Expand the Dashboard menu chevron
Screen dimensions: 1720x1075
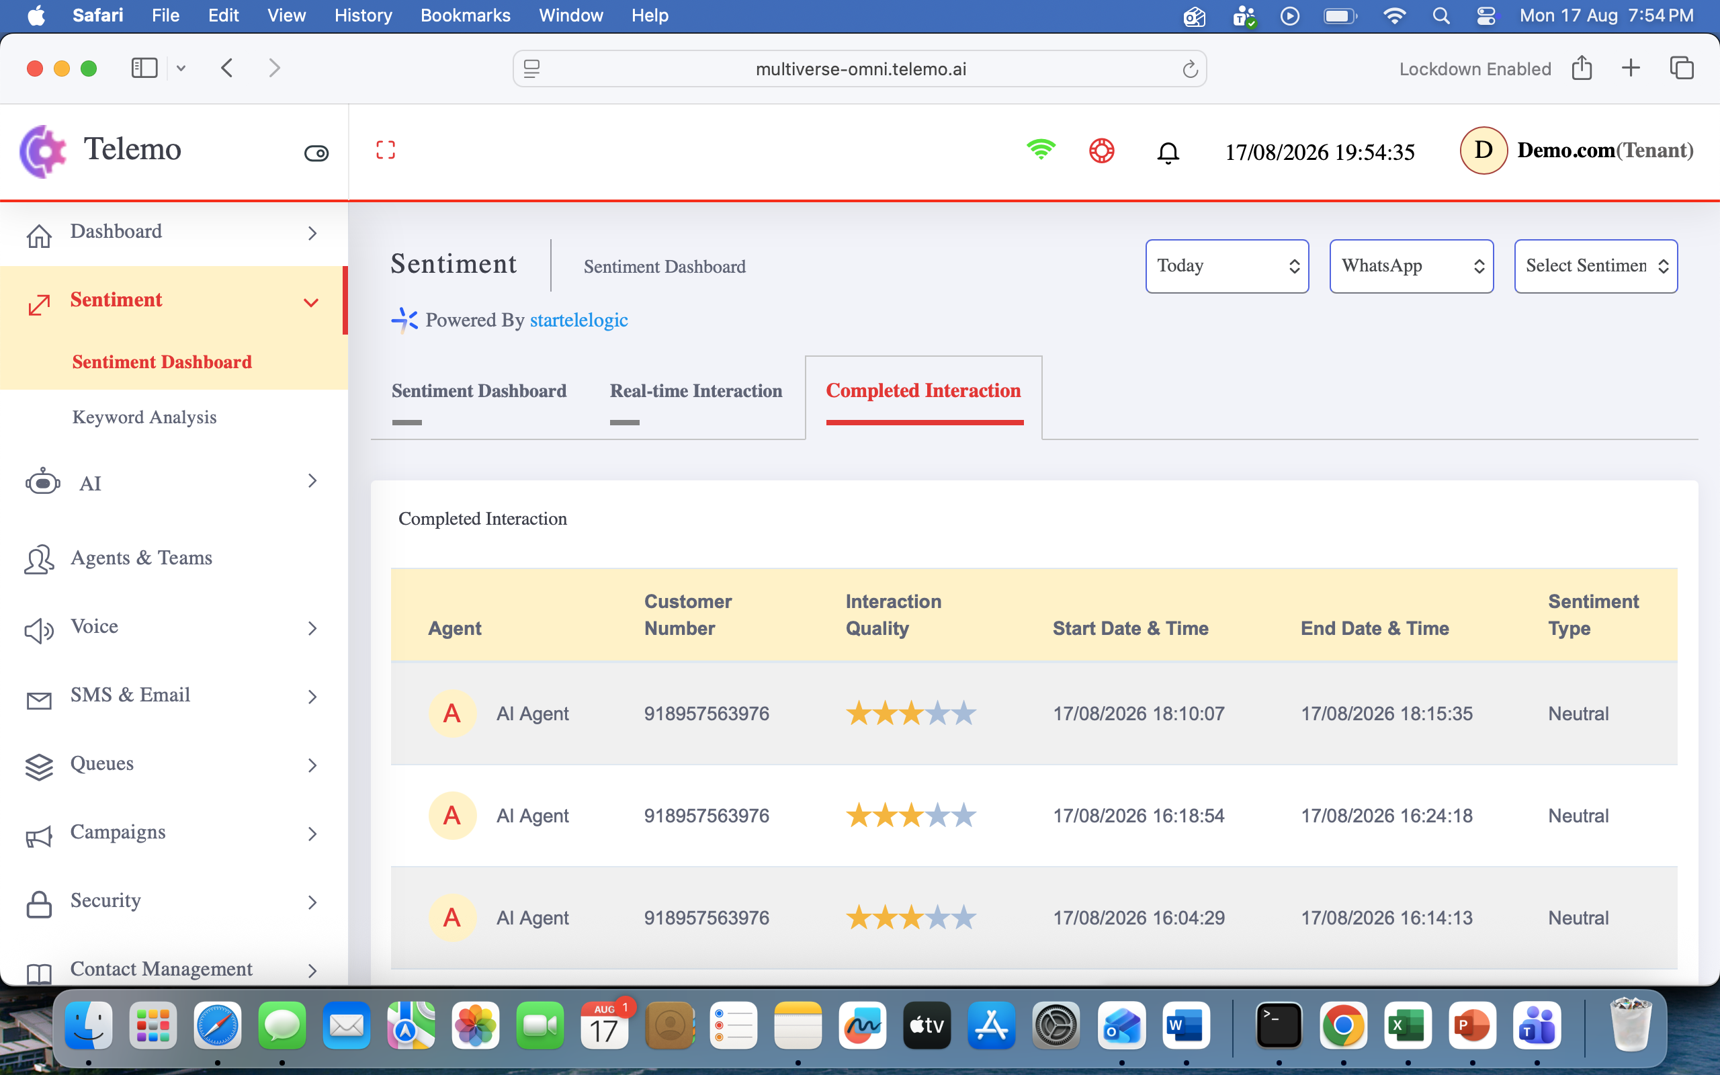[x=312, y=233]
